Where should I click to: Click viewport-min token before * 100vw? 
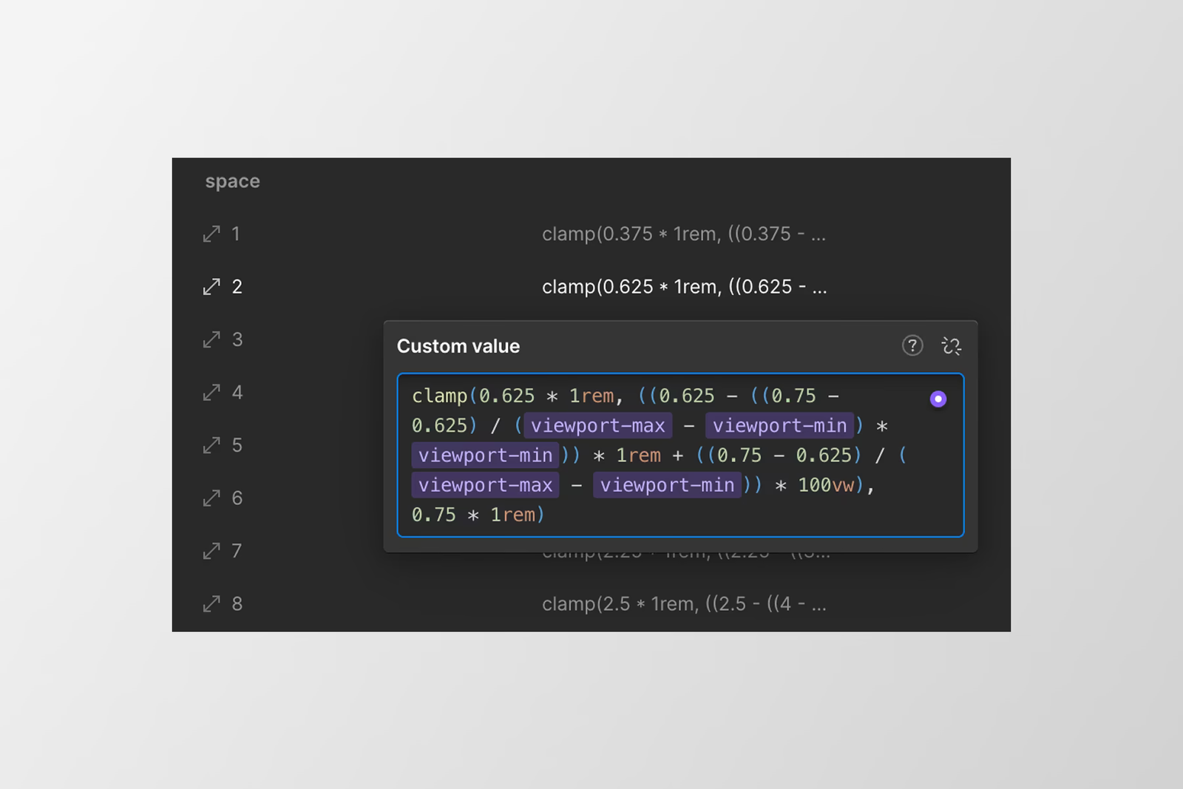click(x=667, y=485)
